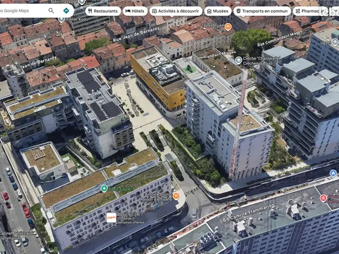Click the Ugsel map marker
Viewport: 339px width, 254px height.
coord(335,42)
